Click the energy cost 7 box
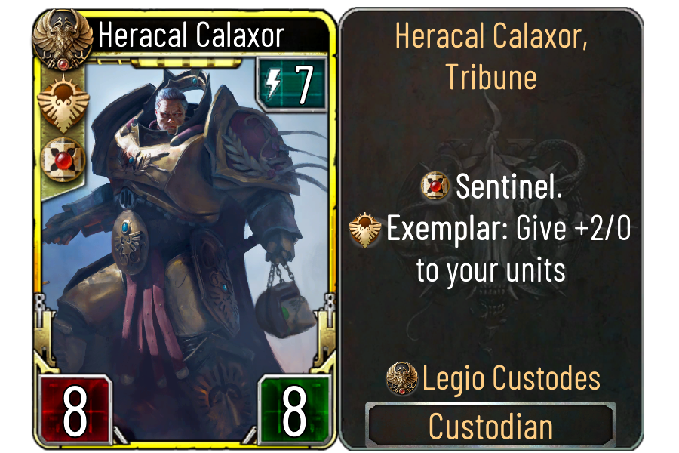The height and width of the screenshot is (453, 679). (291, 84)
